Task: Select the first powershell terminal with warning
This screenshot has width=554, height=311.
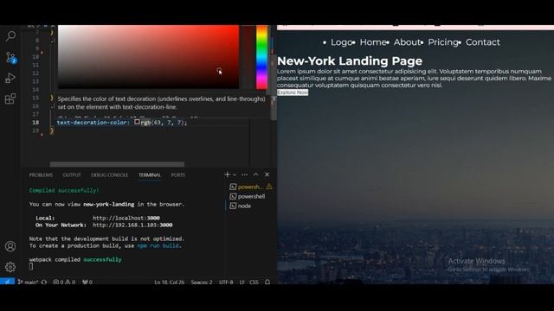Action: pos(250,187)
